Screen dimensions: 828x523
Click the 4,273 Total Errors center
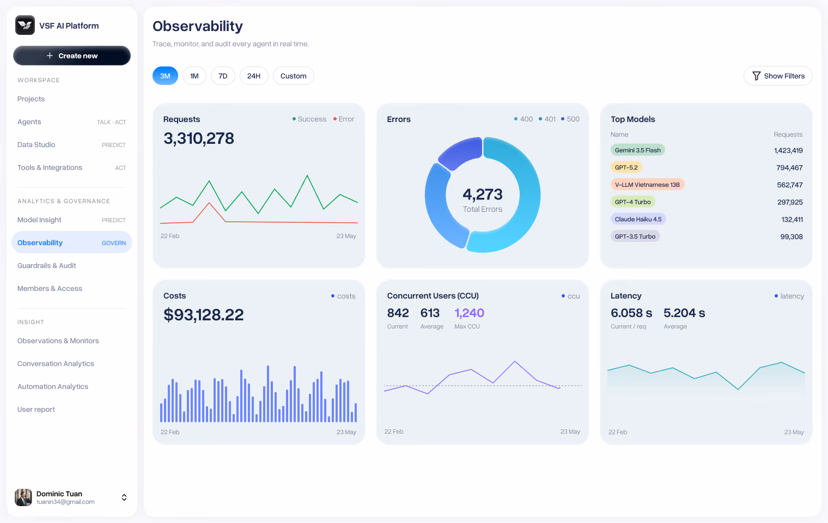(483, 199)
